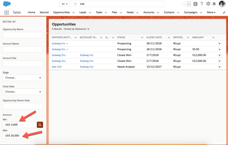Open the App Launcher grid icon
Viewport: 228px width, 145px height.
6,12
